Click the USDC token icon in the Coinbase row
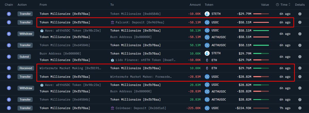Image resolution: width=309 pixels, height=113 pixels. point(207,108)
